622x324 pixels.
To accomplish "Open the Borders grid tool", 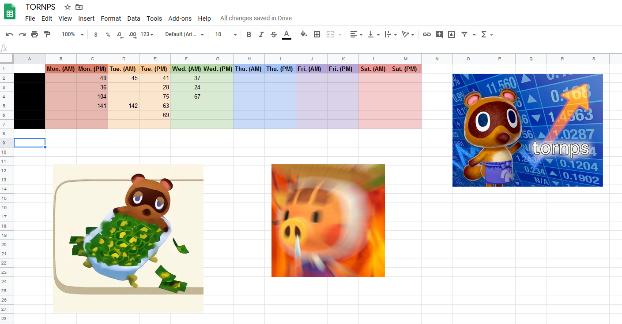I will [317, 34].
